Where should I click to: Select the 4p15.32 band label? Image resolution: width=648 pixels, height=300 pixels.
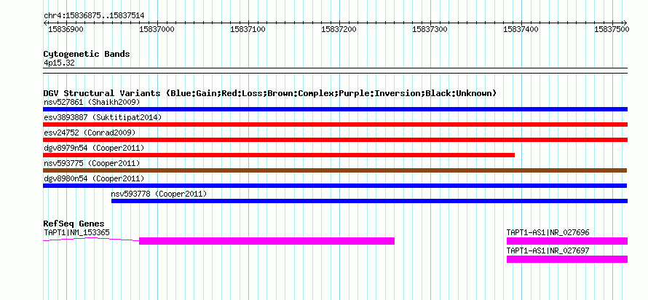[x=59, y=63]
